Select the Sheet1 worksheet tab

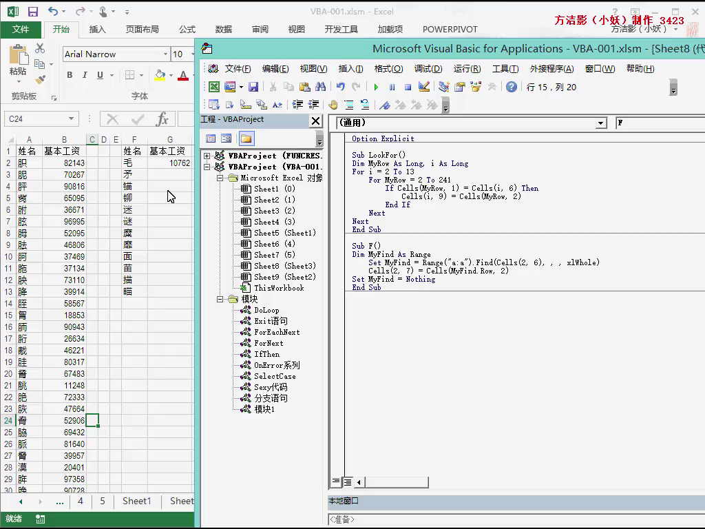point(137,501)
